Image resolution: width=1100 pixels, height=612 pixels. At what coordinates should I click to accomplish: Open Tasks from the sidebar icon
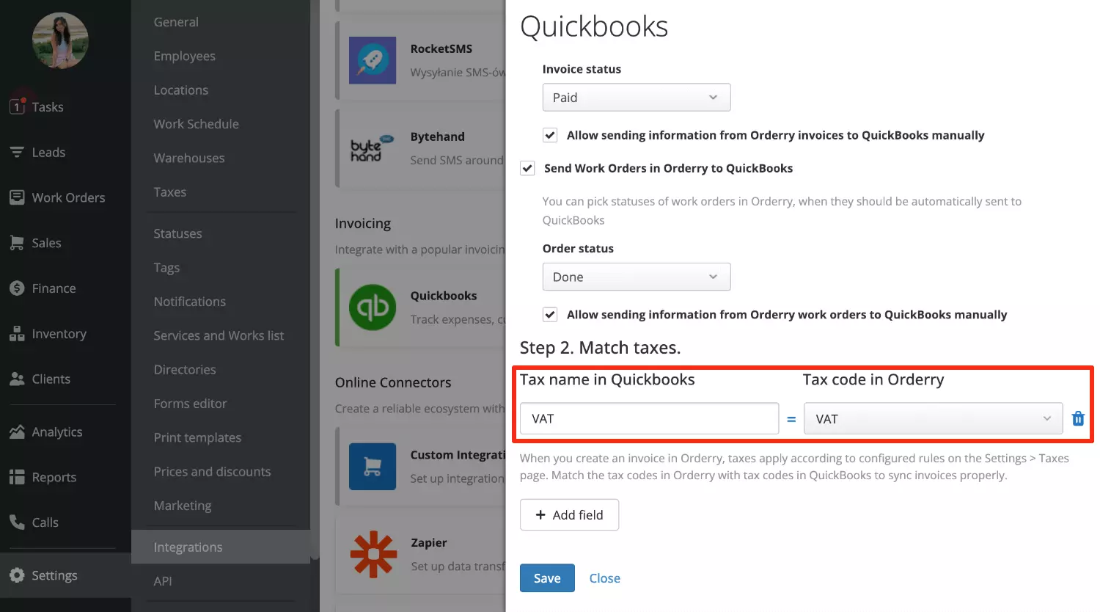pyautogui.click(x=17, y=107)
